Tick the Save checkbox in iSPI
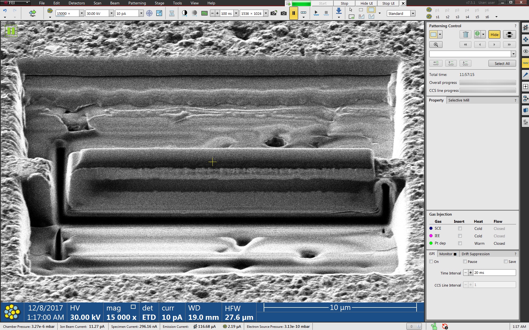This screenshot has height=330, width=529. pyautogui.click(x=506, y=262)
